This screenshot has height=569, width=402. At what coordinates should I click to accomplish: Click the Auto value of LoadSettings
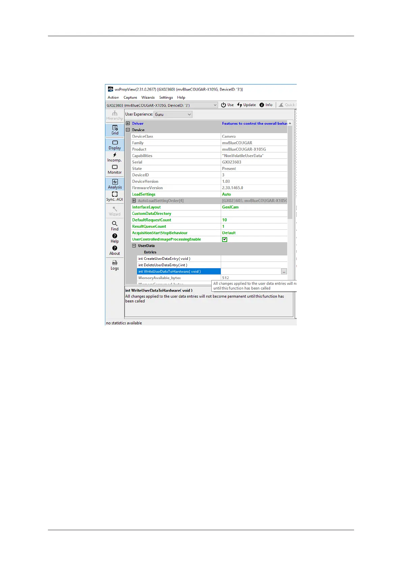226,194
